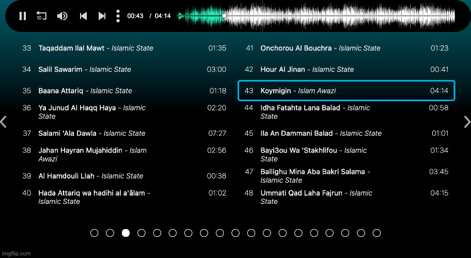Go to previous playlist page with left chevron
Image resolution: width=471 pixels, height=258 pixels.
pos(4,122)
